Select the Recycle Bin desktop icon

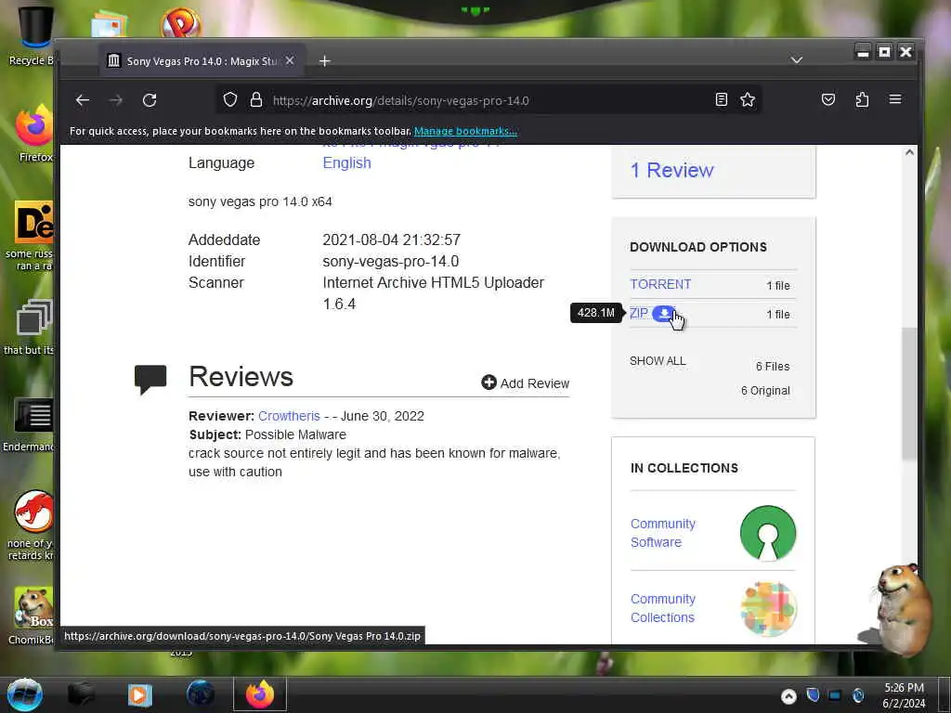point(32,35)
